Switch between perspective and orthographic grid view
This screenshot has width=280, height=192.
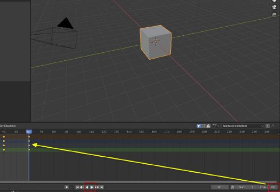[274, 14]
